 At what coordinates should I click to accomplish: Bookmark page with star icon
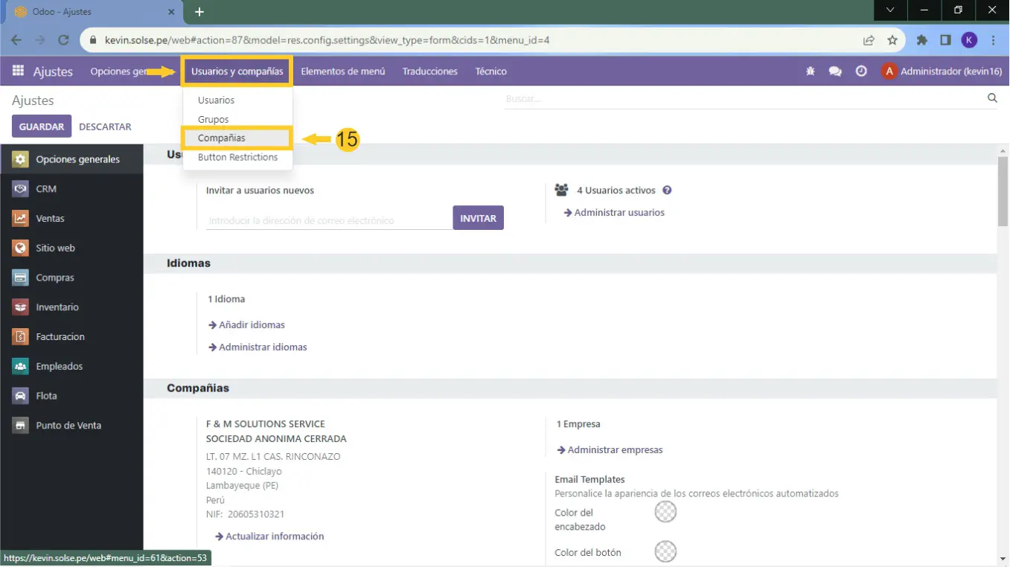(892, 40)
